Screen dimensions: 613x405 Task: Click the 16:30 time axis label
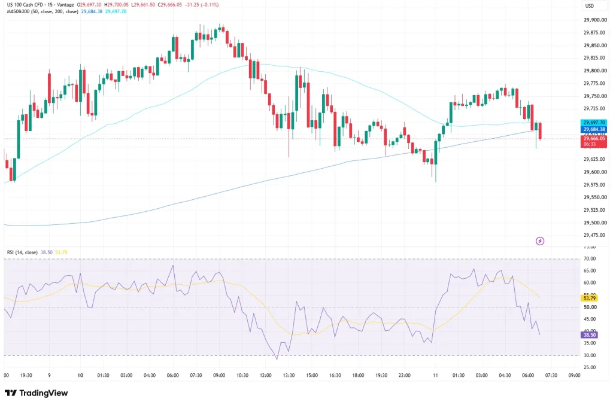tap(335, 375)
